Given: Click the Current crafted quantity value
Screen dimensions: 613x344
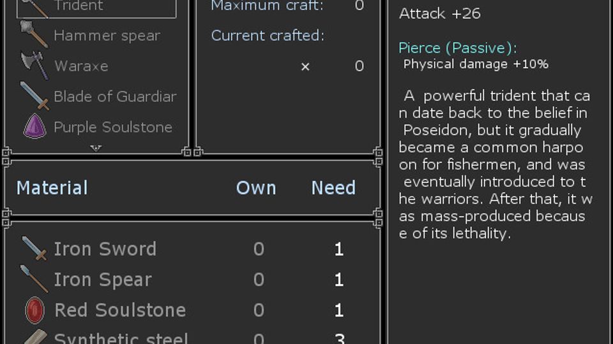Looking at the screenshot, I should pyautogui.click(x=359, y=66).
